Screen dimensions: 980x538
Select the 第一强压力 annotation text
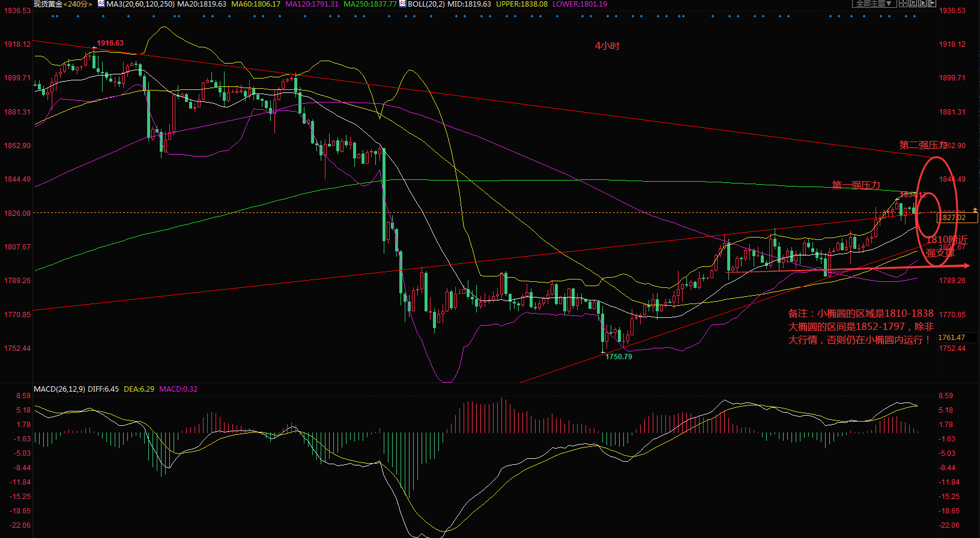(x=856, y=185)
